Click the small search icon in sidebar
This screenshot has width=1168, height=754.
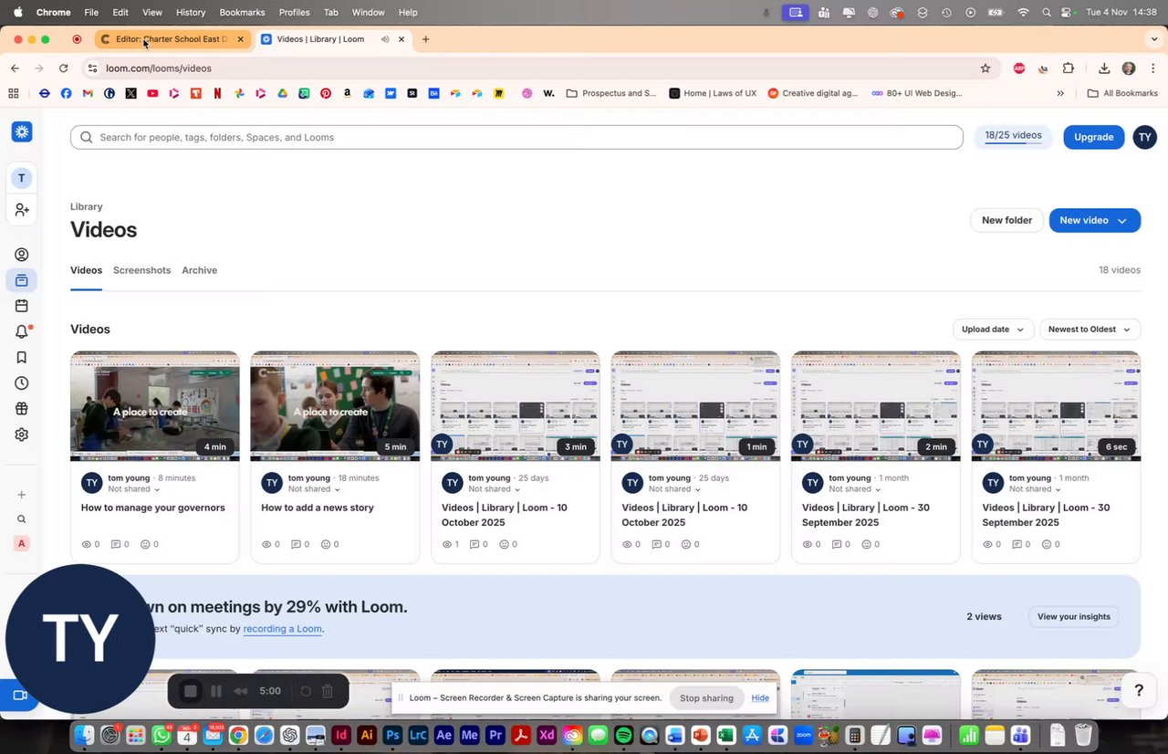coord(22,519)
